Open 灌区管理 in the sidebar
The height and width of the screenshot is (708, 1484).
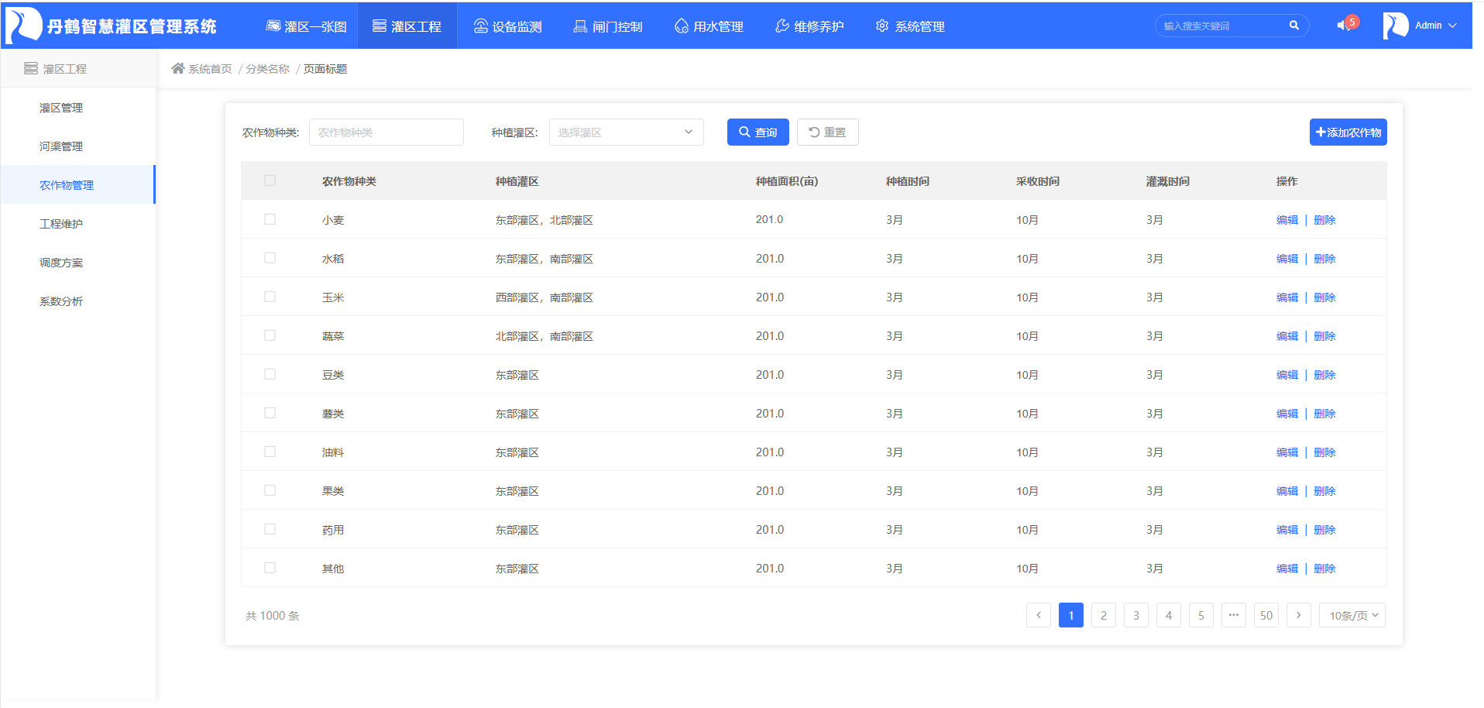pyautogui.click(x=77, y=107)
